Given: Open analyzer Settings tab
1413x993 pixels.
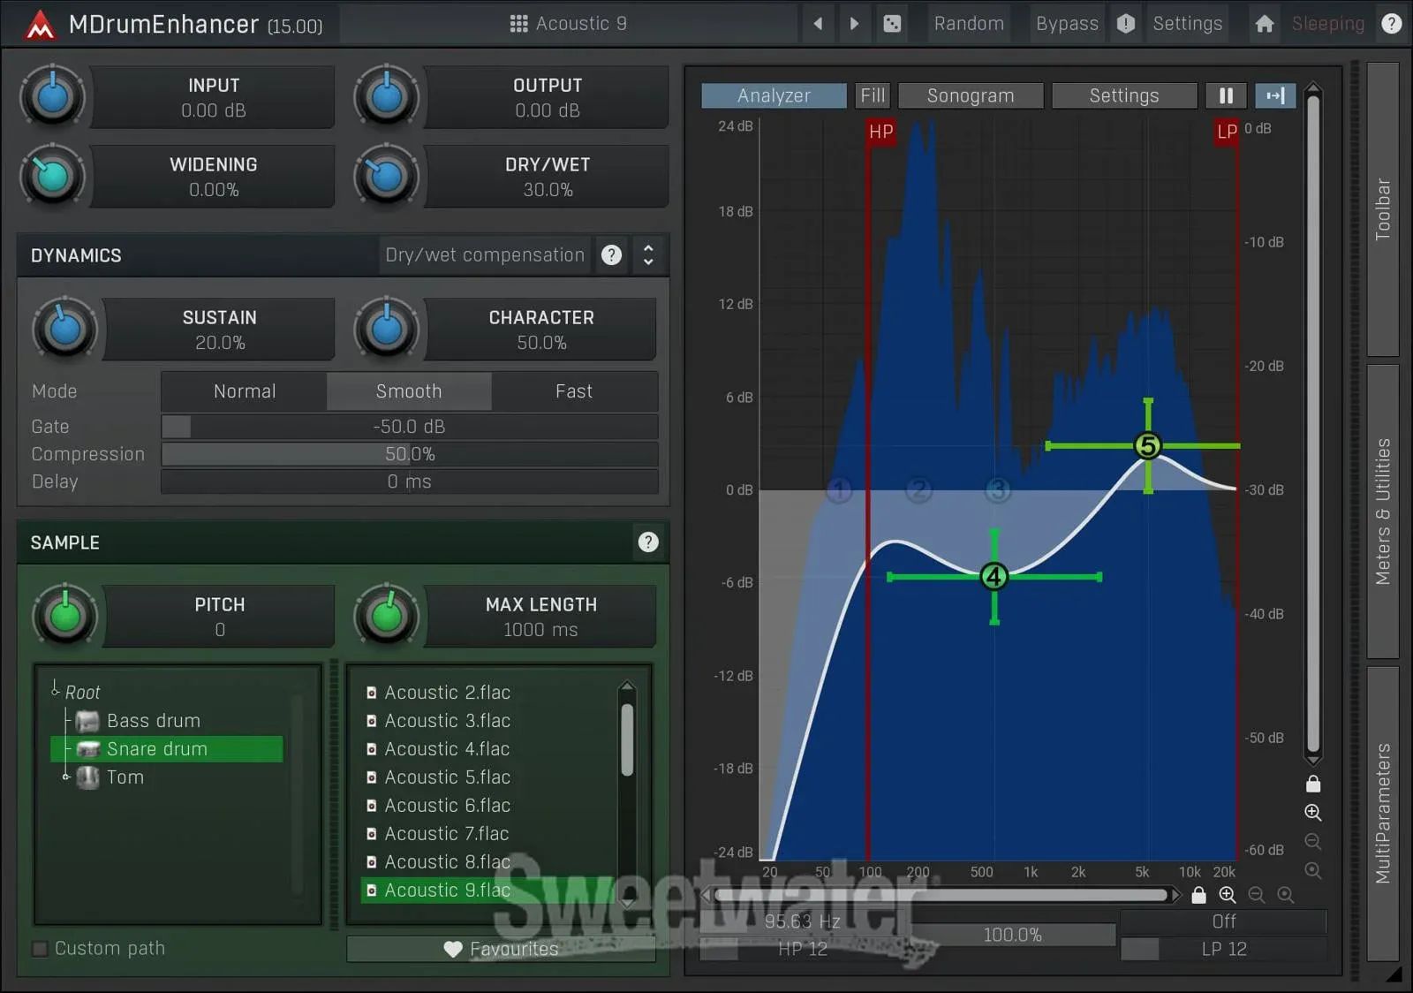Looking at the screenshot, I should (x=1123, y=95).
